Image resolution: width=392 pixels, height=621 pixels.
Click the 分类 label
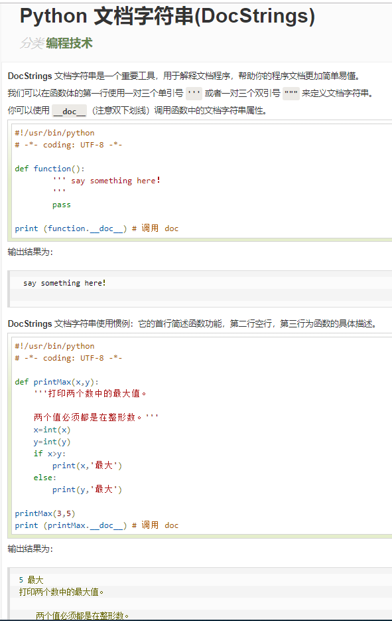coord(32,43)
